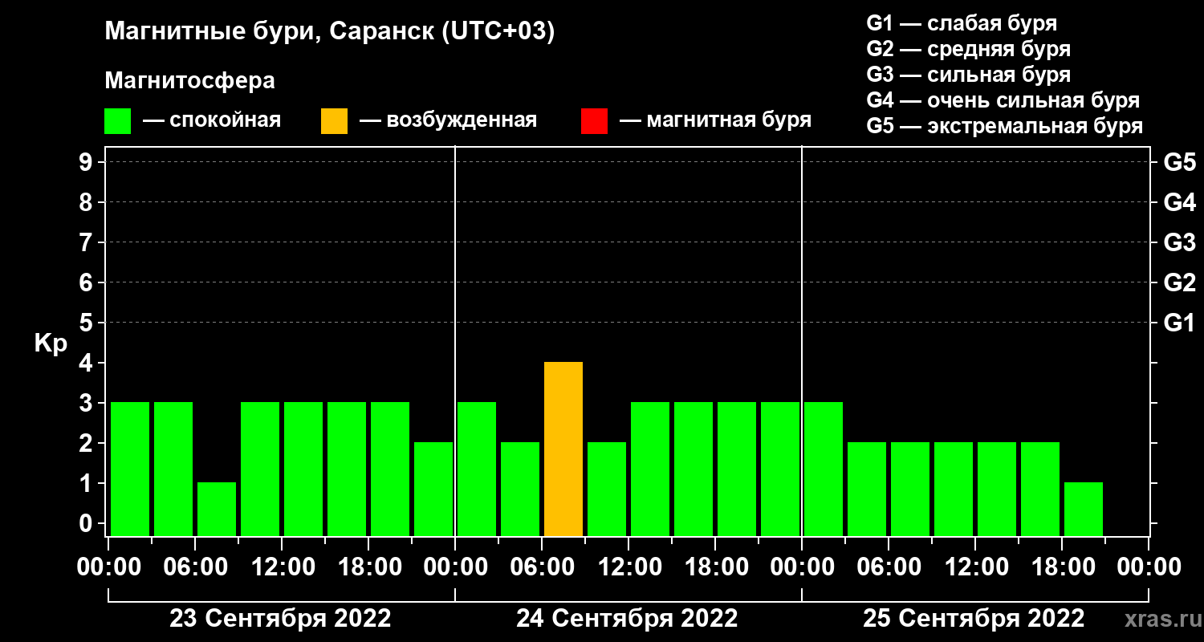This screenshot has width=1204, height=642.
Task: Click the '12:00' time label of 24 September
Action: coord(628,567)
